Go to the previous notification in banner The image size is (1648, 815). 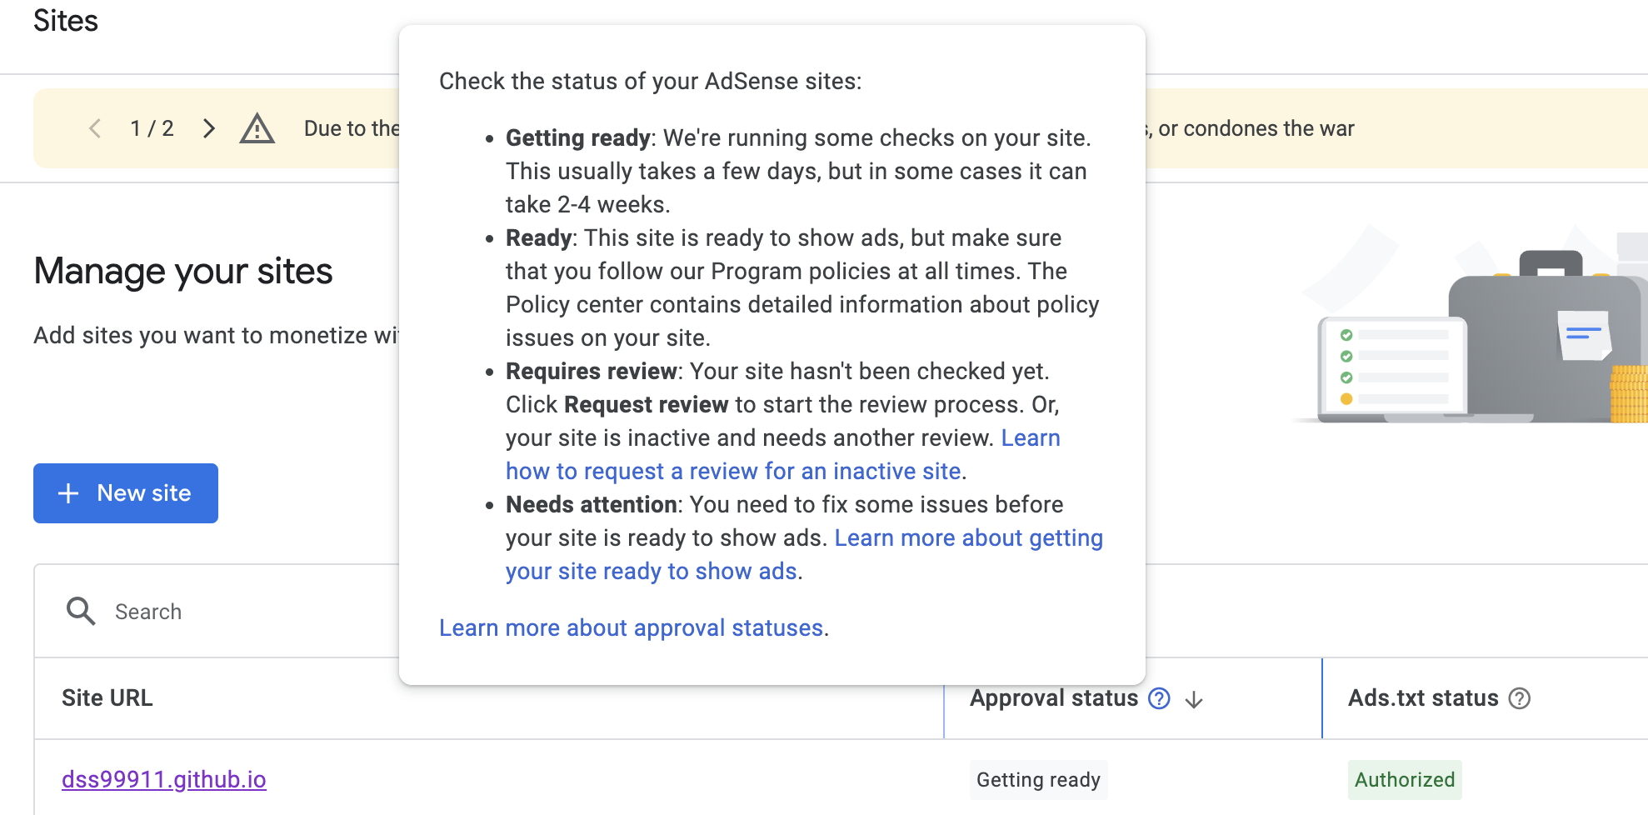point(95,128)
